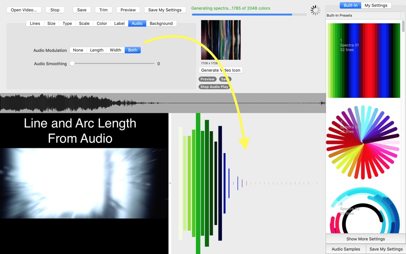This screenshot has height=254, width=406.
Task: Select the Label tab
Action: 119,24
